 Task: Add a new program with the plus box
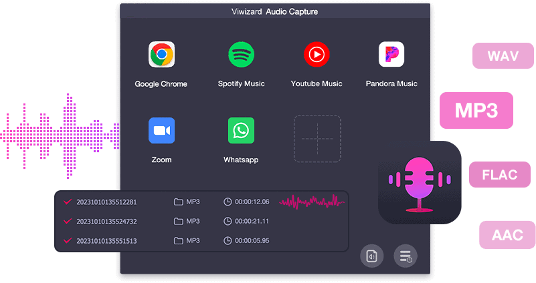[318, 139]
